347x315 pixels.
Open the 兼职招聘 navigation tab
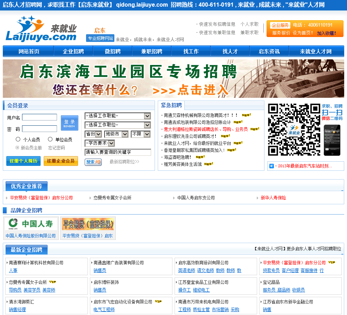[x=152, y=51]
